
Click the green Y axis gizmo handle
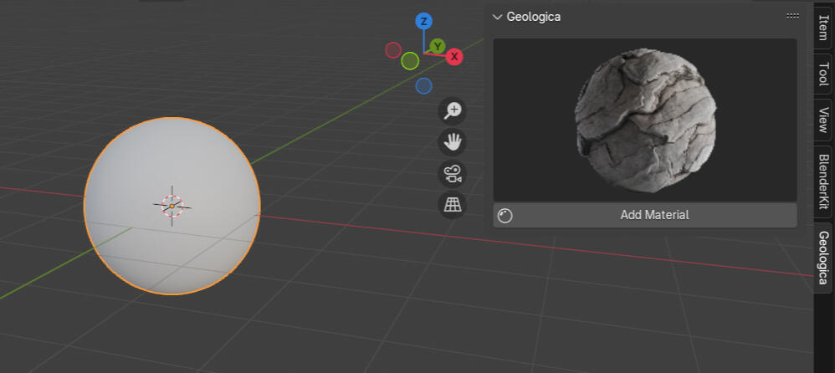(x=438, y=46)
